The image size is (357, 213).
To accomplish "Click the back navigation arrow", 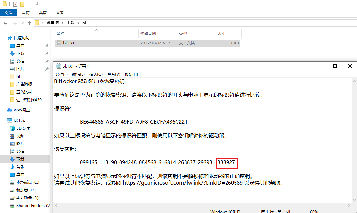I will [x=5, y=23].
